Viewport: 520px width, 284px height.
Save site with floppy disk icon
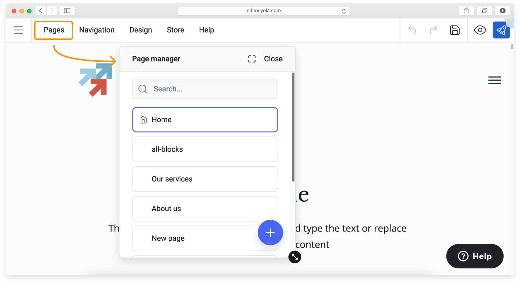tap(455, 30)
